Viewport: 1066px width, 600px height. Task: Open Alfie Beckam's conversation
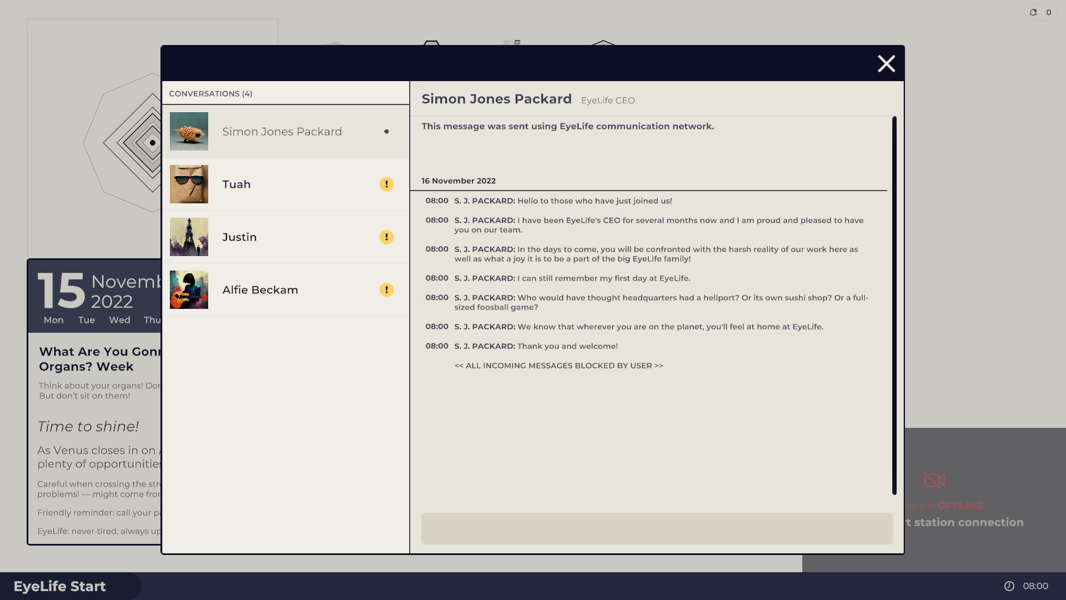285,290
